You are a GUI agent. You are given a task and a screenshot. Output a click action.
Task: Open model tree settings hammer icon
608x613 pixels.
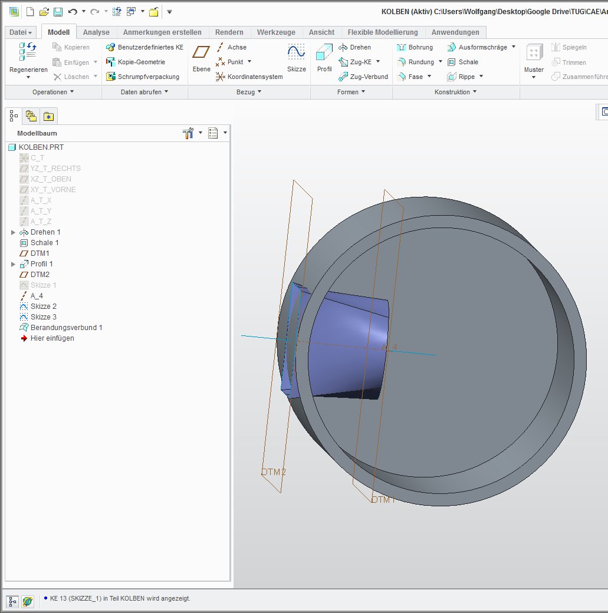point(188,133)
